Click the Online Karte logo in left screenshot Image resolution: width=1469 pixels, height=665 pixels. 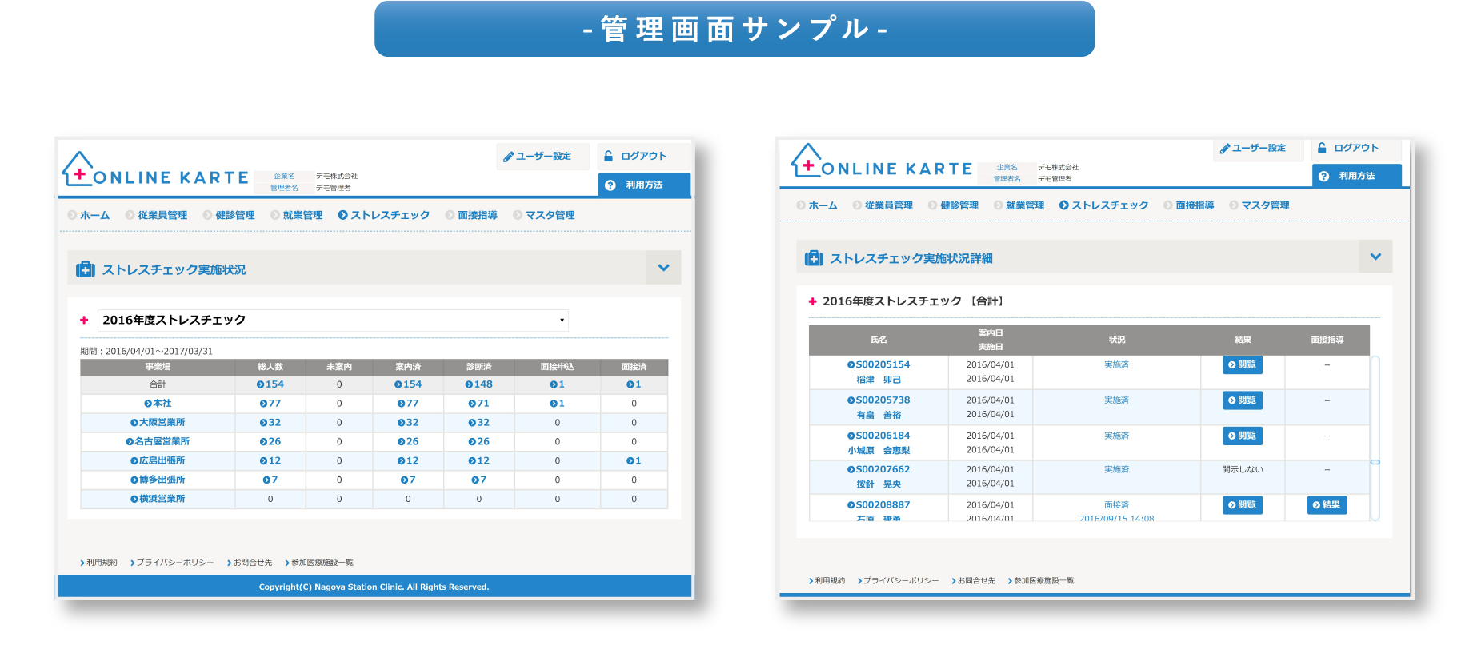click(155, 170)
